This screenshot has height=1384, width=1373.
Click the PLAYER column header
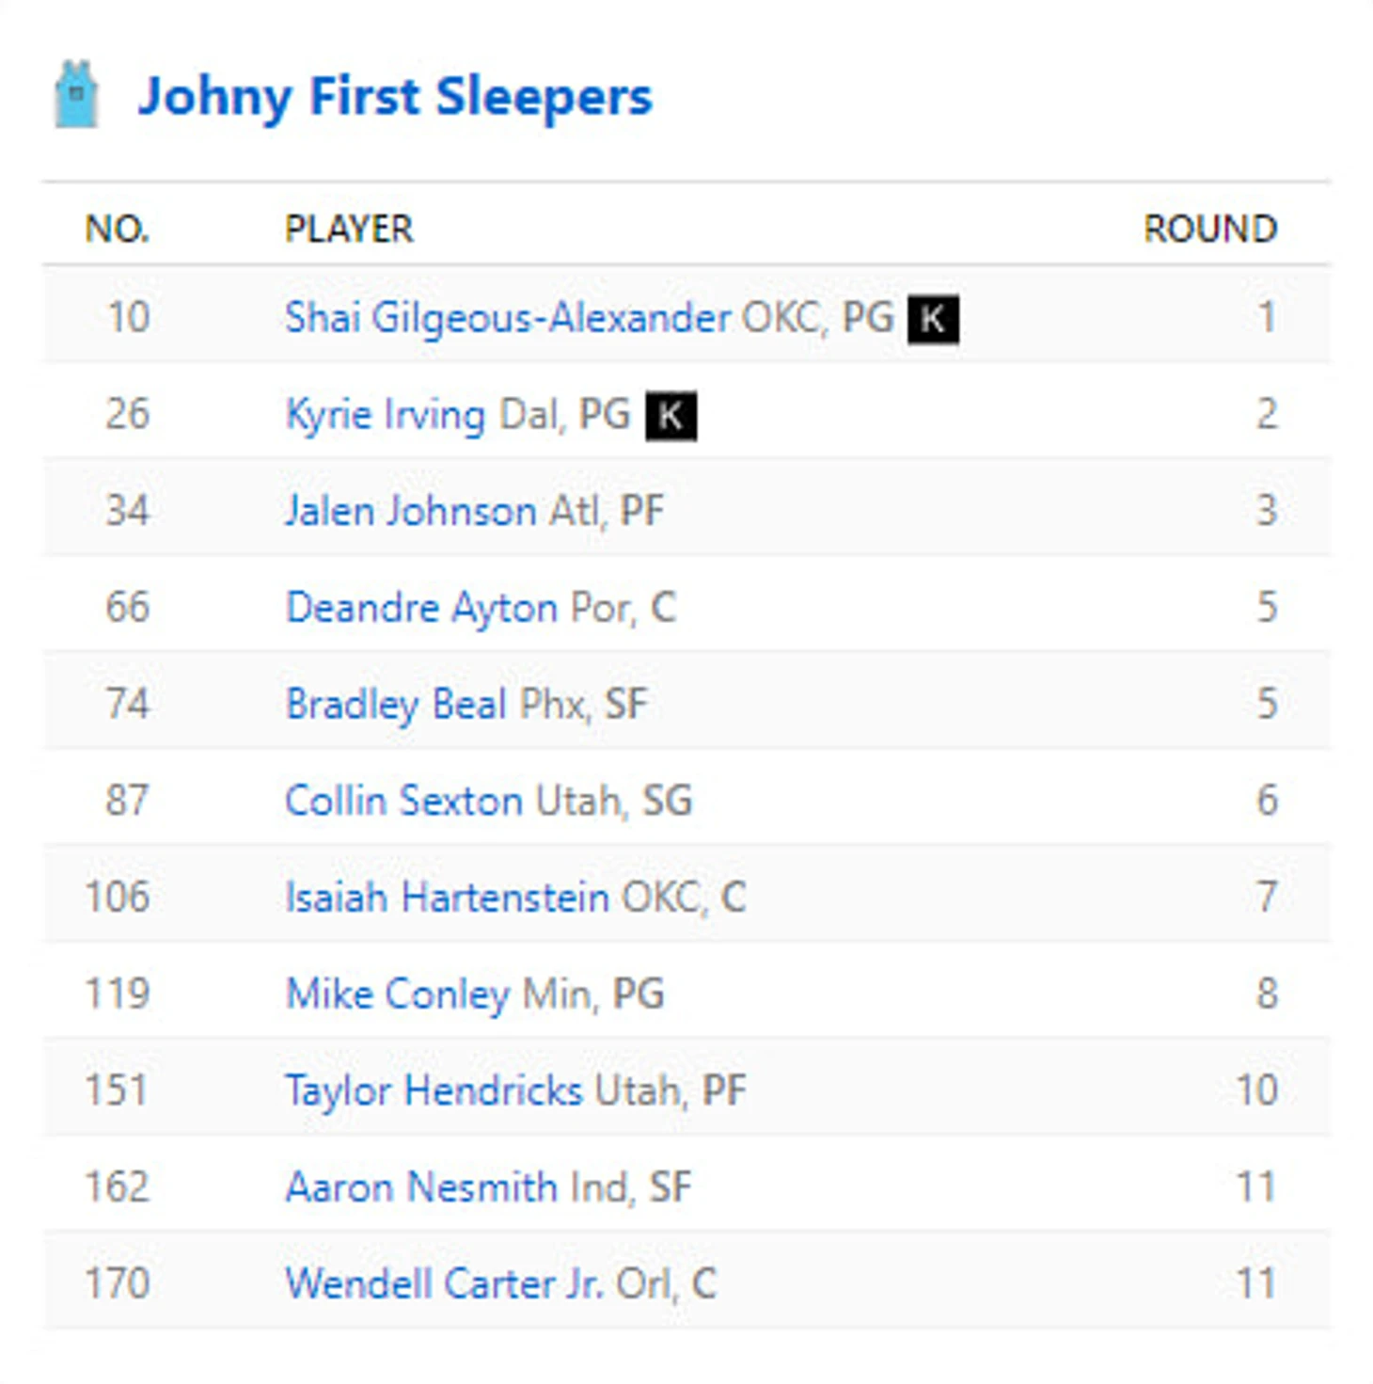[349, 229]
